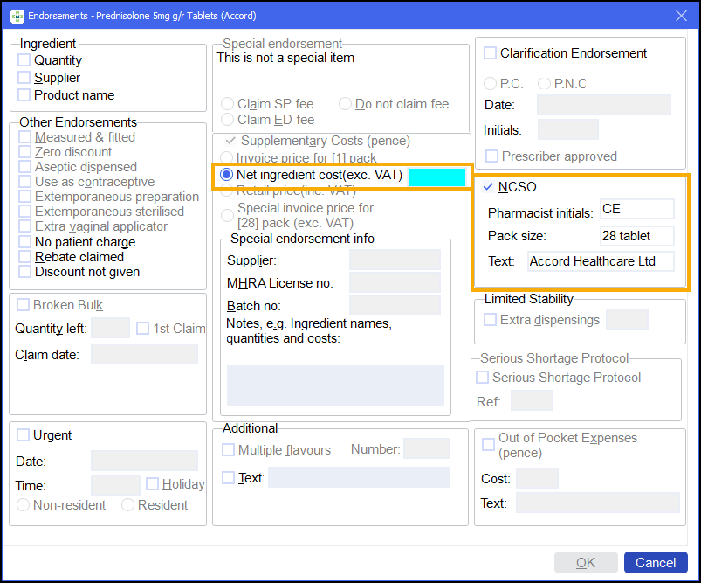The height and width of the screenshot is (583, 701).
Task: Enable the Rebate claimed checkbox
Action: (24, 257)
